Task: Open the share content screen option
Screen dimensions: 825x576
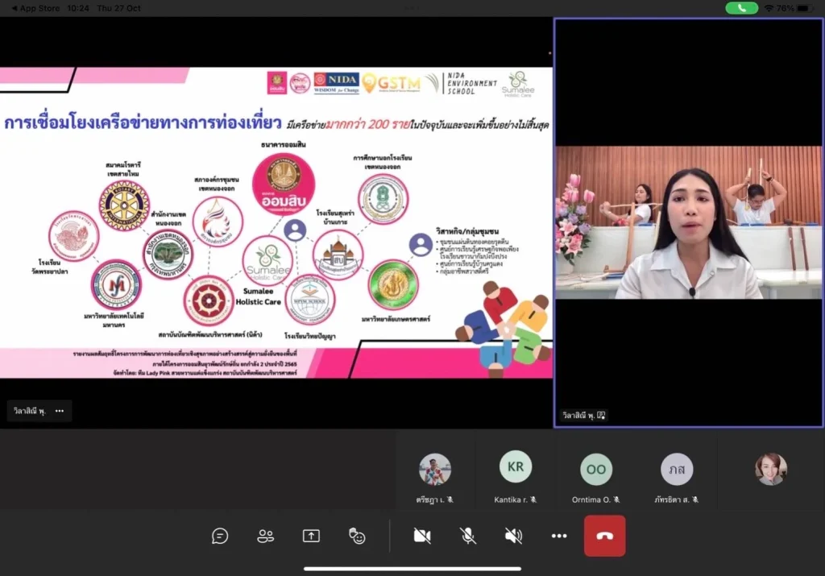Action: pos(311,536)
